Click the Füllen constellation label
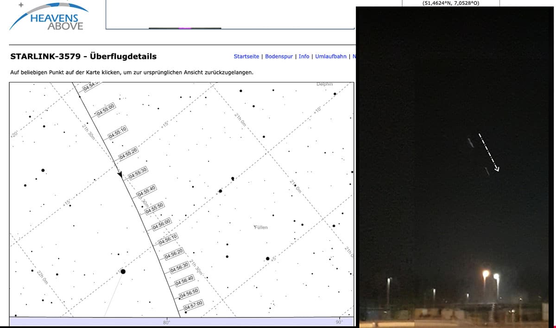556x328 pixels. click(261, 228)
